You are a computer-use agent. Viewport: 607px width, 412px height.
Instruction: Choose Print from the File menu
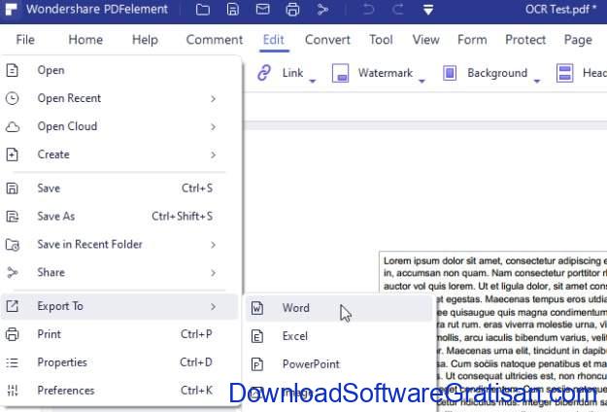point(121,334)
